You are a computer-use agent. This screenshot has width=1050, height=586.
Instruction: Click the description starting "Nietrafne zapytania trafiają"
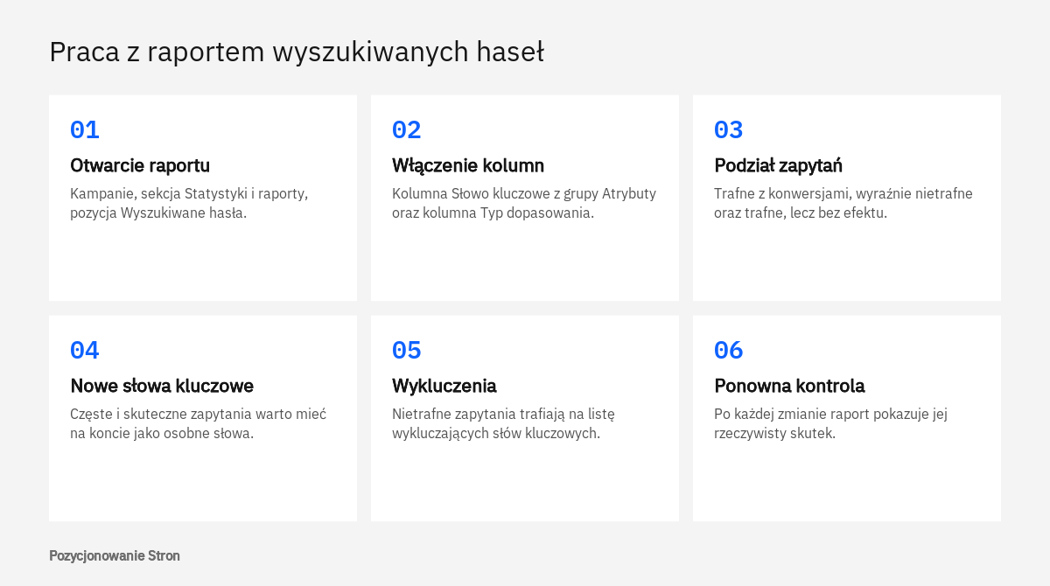(504, 423)
